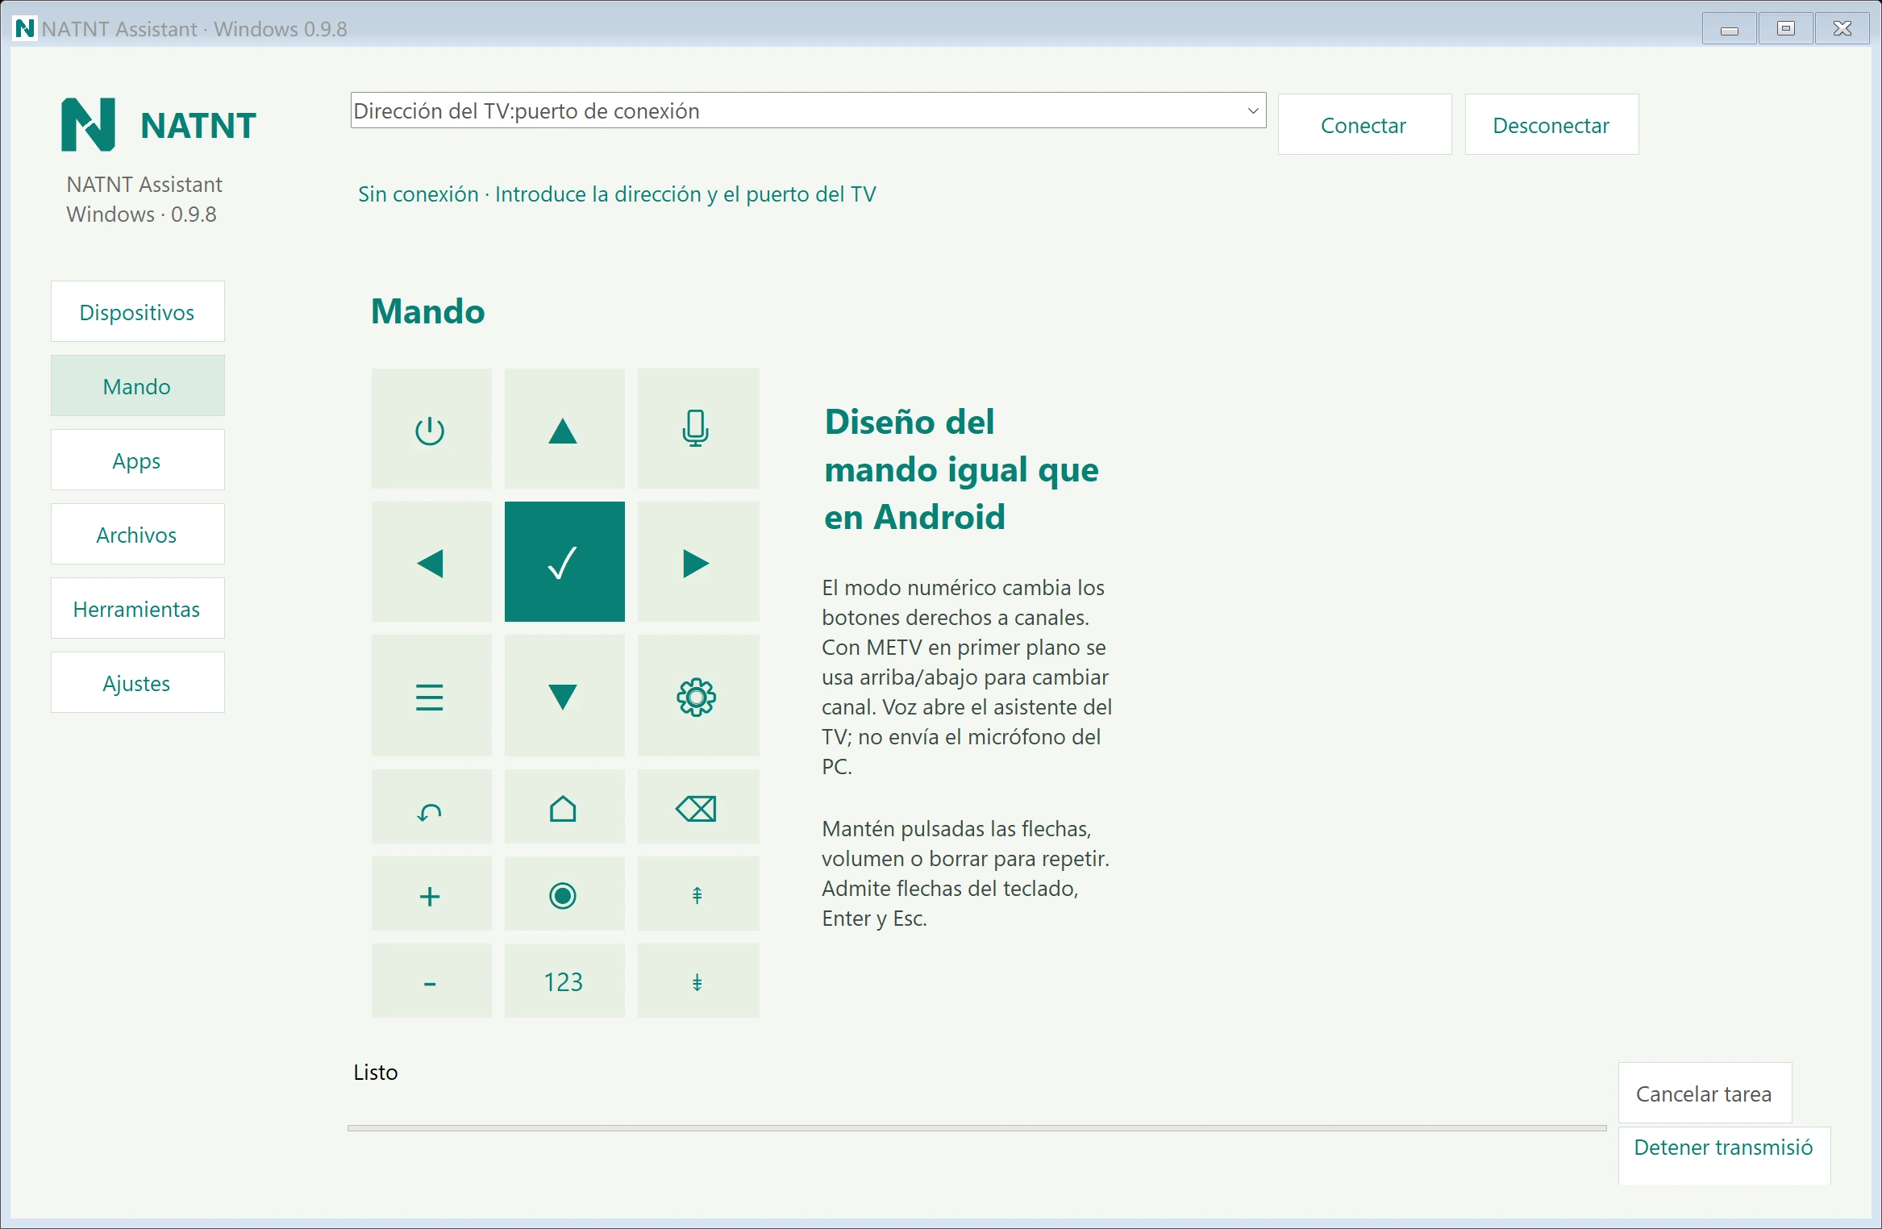The width and height of the screenshot is (1882, 1229).
Task: Open TV settings with the gear icon
Action: [698, 696]
